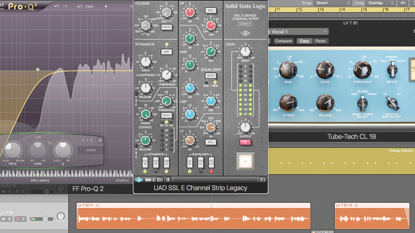415x233 pixels.
Task: Click the Pro-Q 2 A/B switch
Action: 80,6
